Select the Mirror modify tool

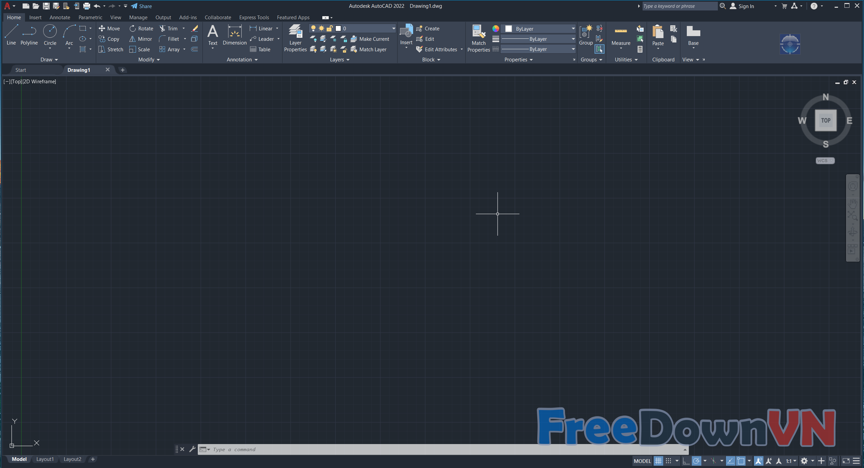coord(141,39)
